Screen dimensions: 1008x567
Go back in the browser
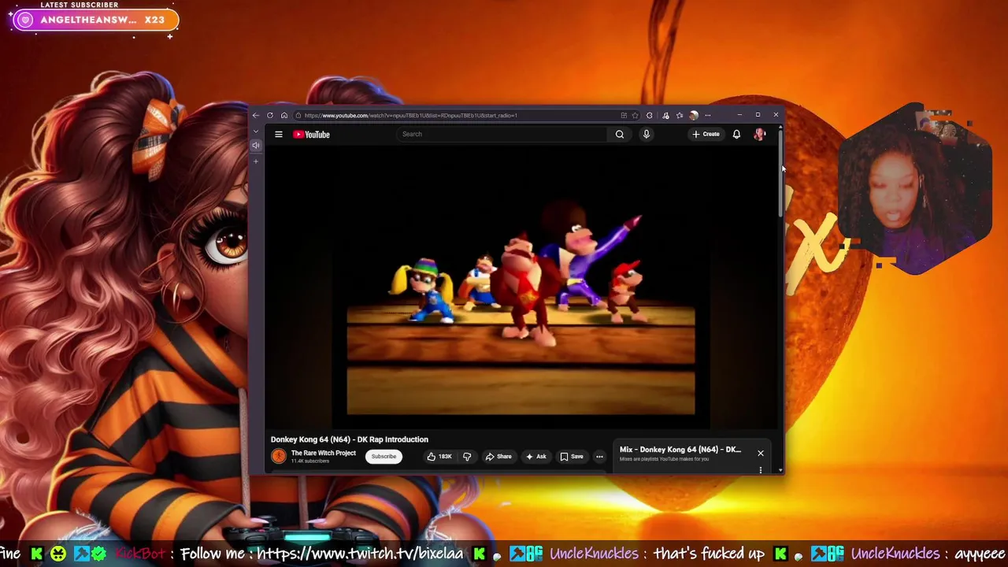(256, 116)
